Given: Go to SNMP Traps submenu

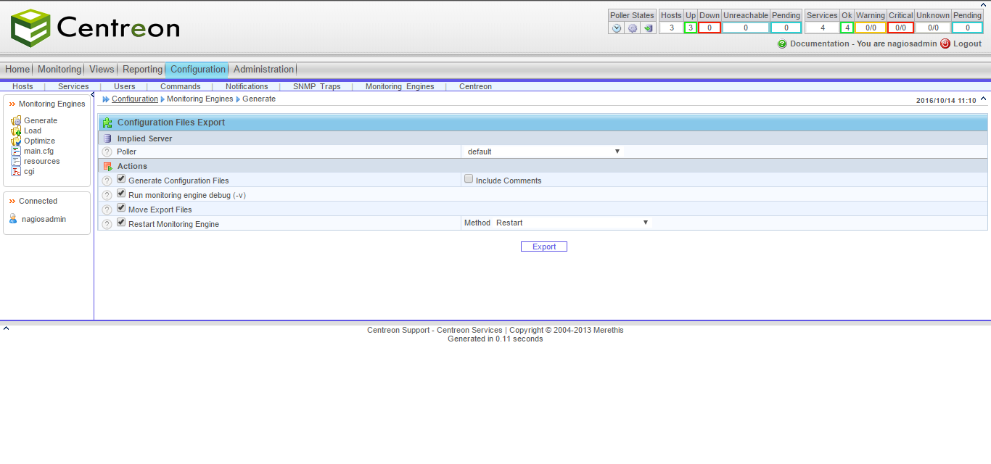Looking at the screenshot, I should 316,86.
